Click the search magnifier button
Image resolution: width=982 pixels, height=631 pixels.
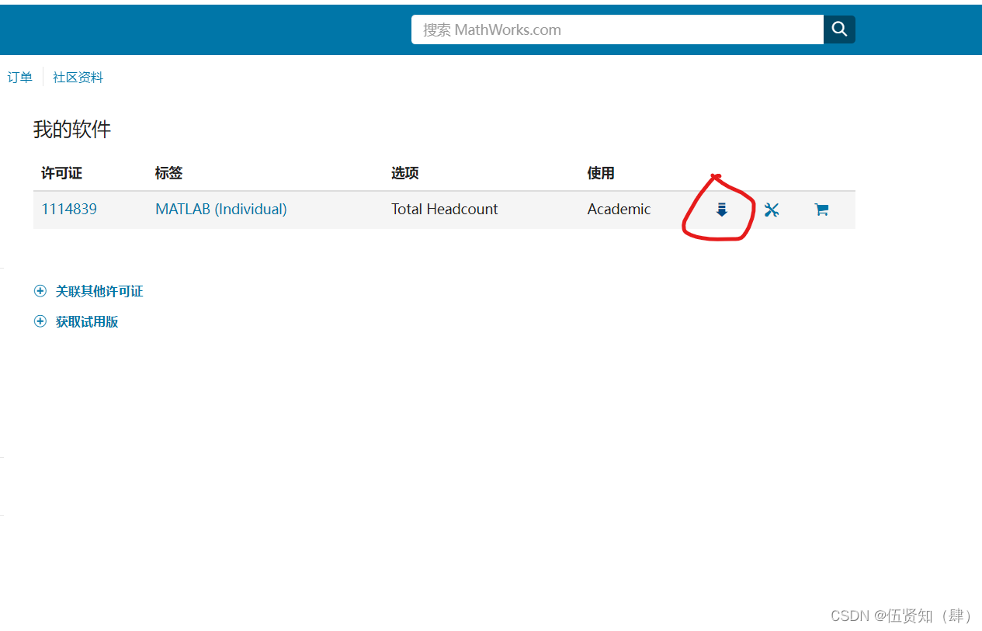click(839, 29)
